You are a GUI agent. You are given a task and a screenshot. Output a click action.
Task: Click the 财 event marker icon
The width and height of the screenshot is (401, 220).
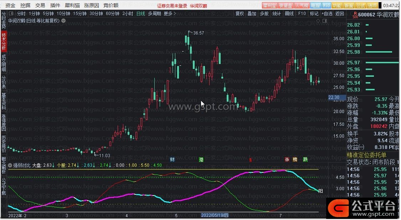click(173, 160)
